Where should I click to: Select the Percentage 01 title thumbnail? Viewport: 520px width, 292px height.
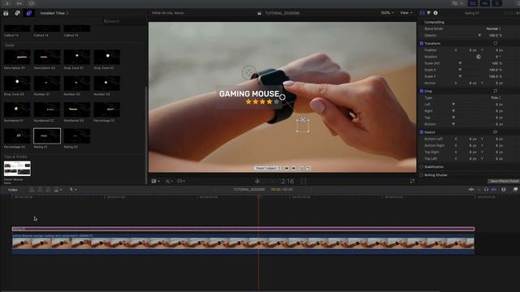106,109
